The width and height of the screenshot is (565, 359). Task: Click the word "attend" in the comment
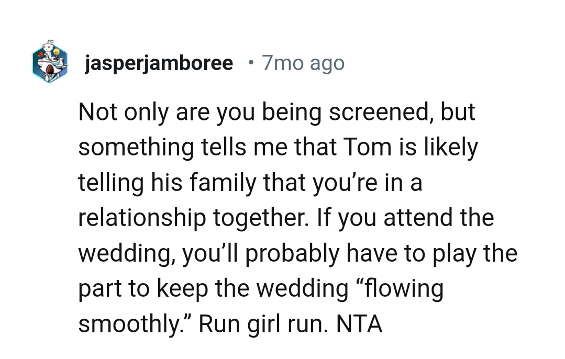(x=417, y=218)
